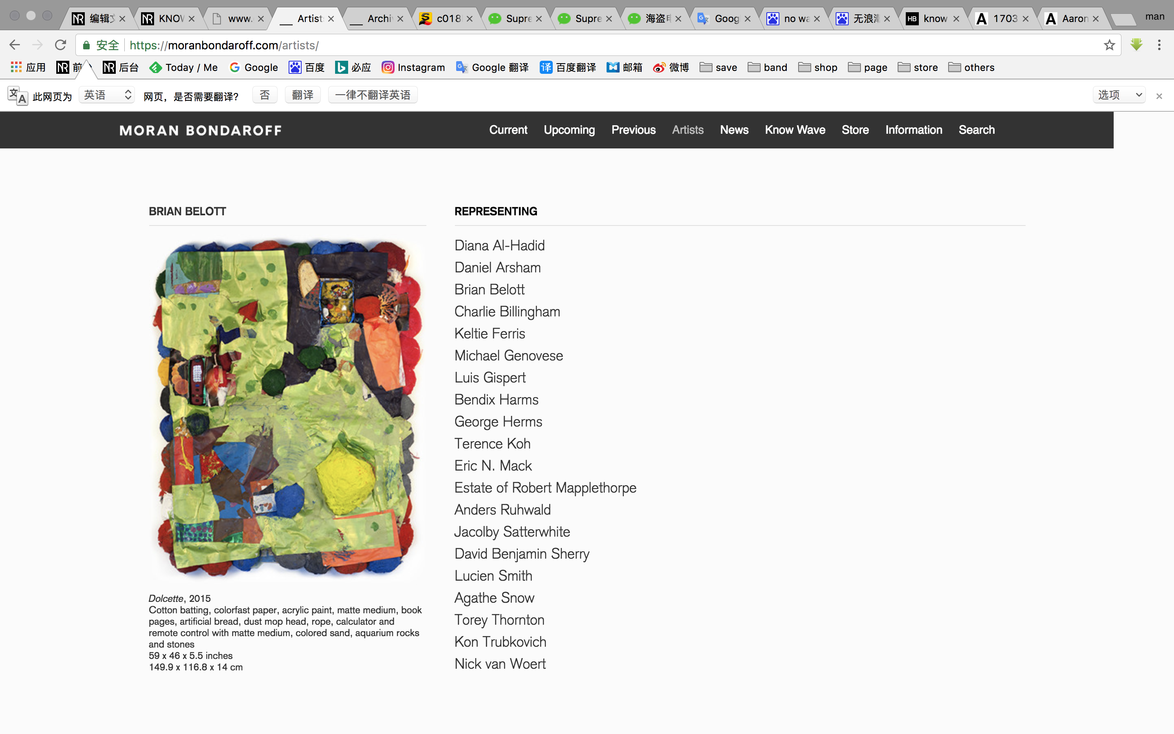Open artist Nick van Woert
This screenshot has width=1174, height=734.
[x=500, y=663]
